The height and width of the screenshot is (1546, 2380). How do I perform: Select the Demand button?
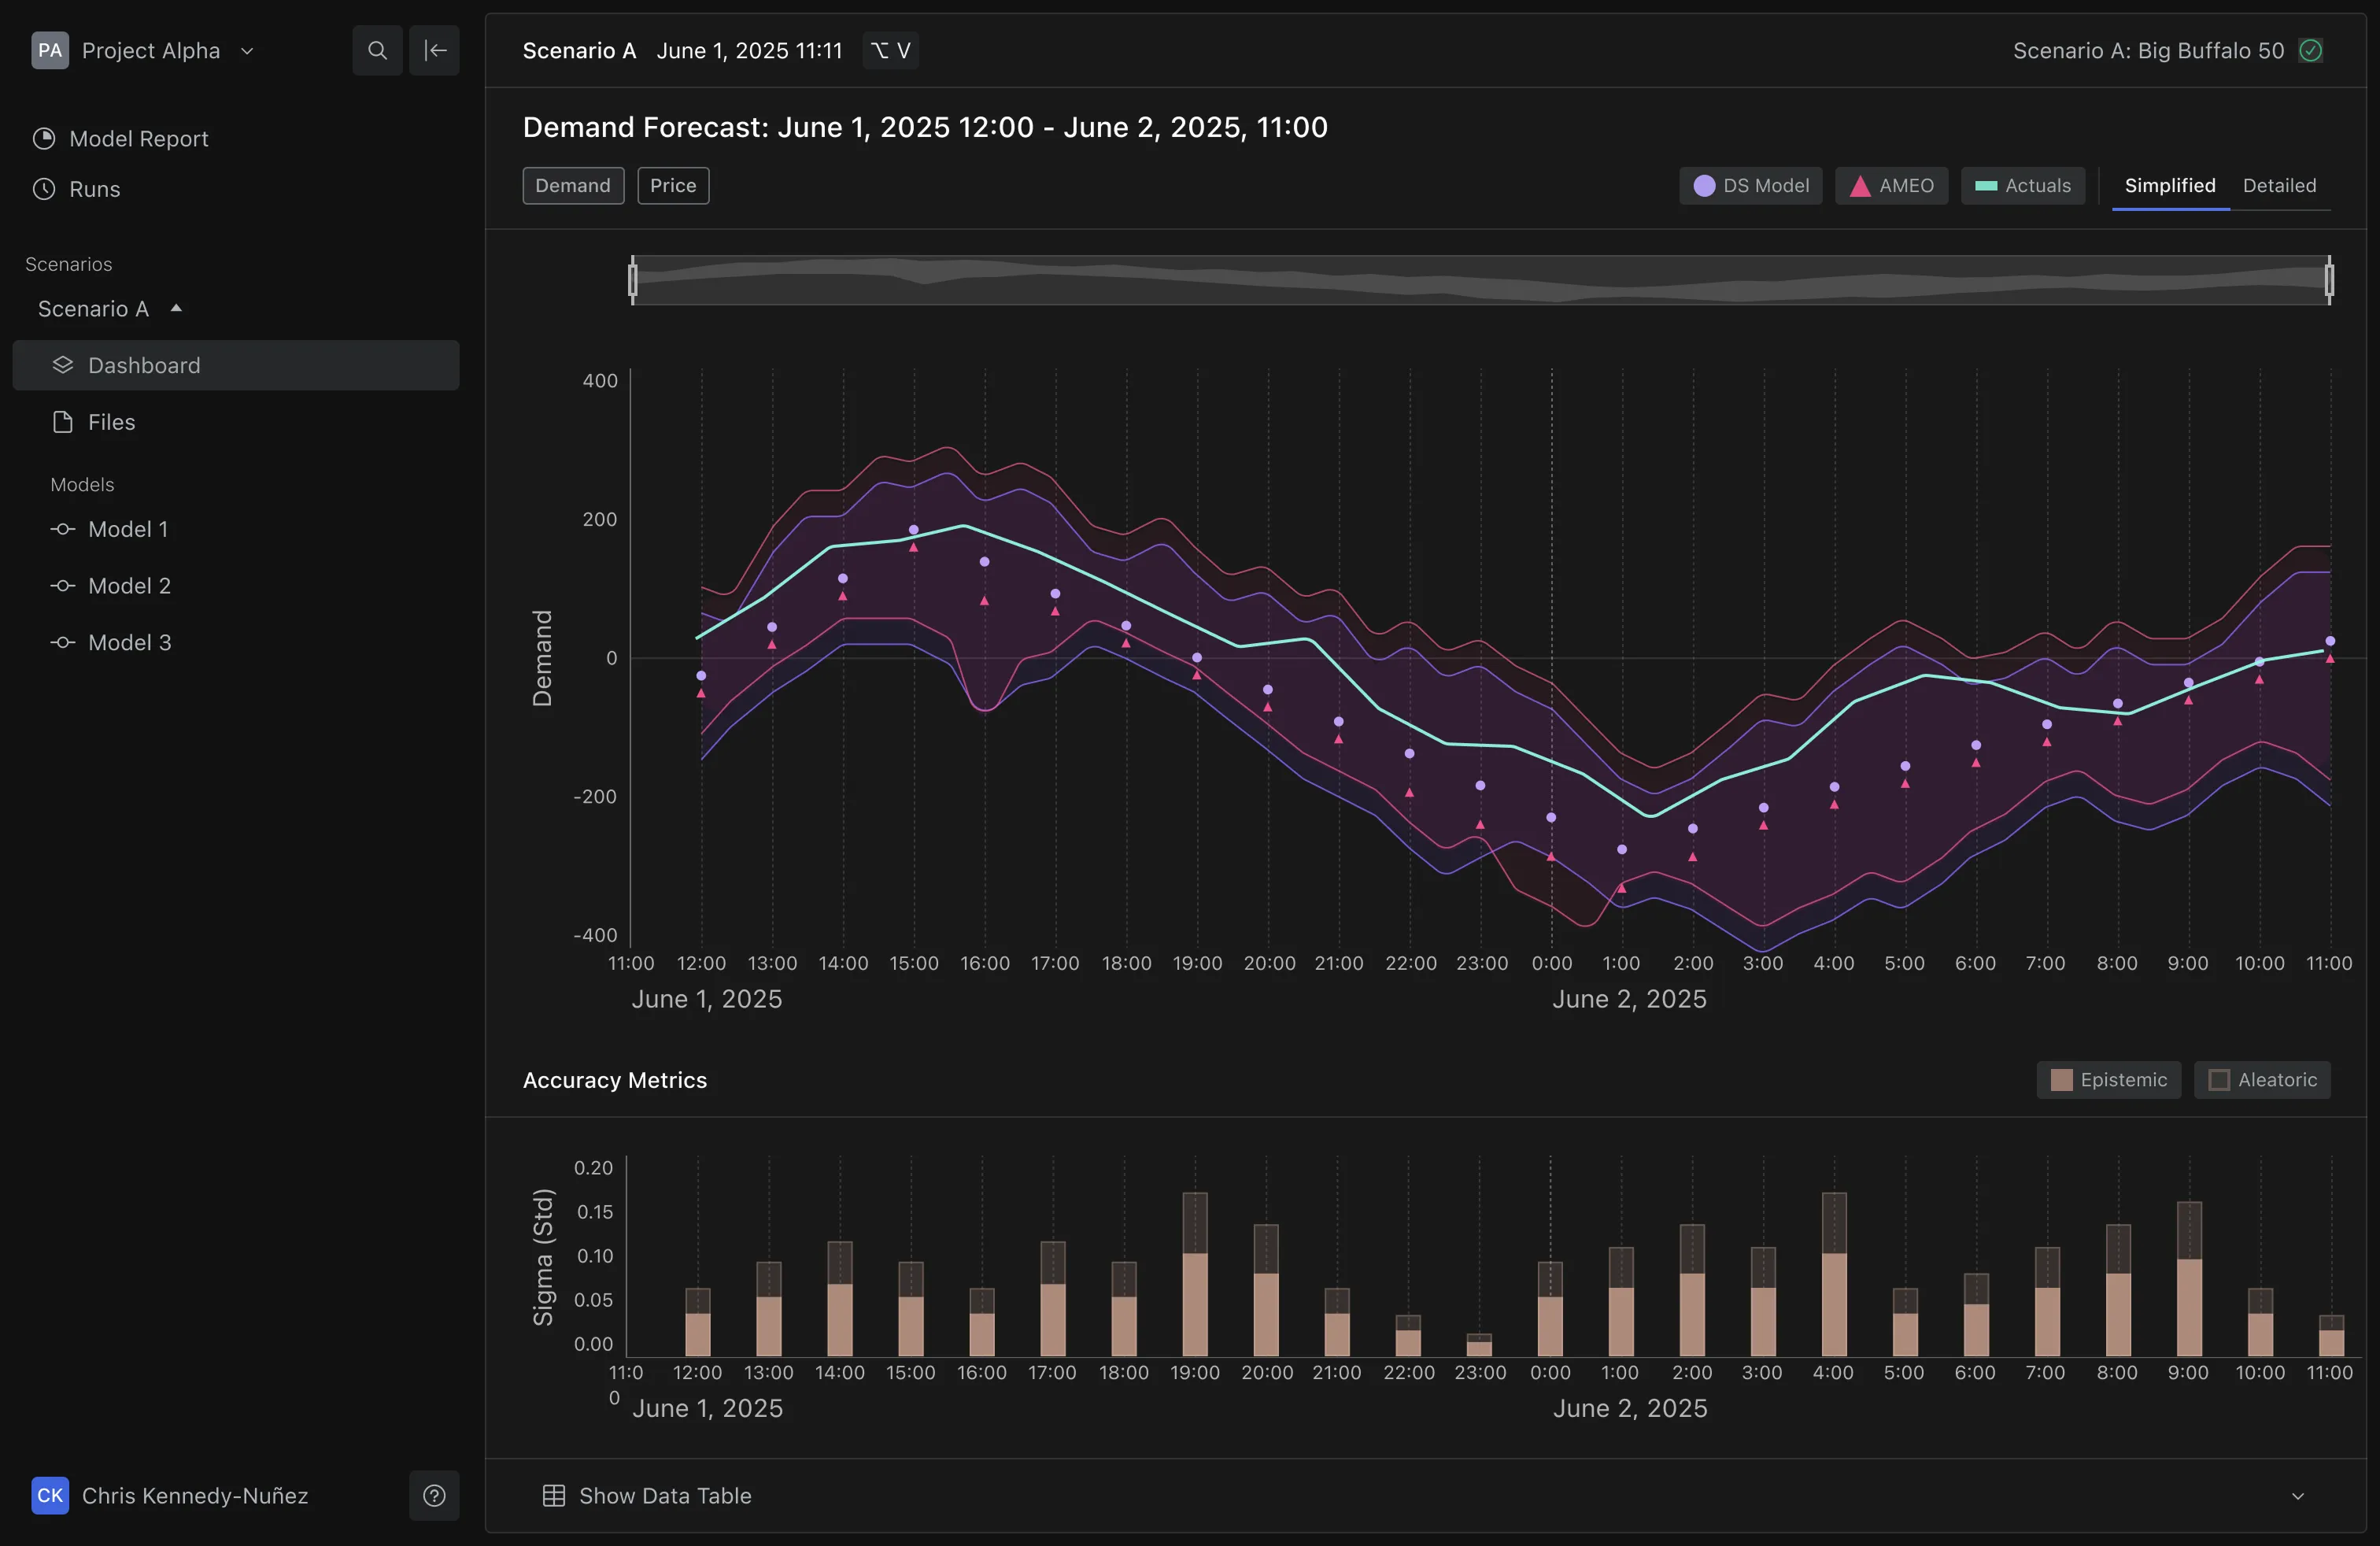point(573,186)
